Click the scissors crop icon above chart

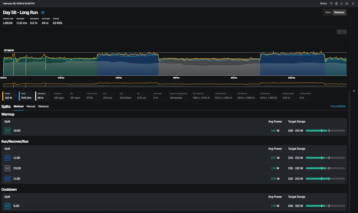tap(339, 32)
